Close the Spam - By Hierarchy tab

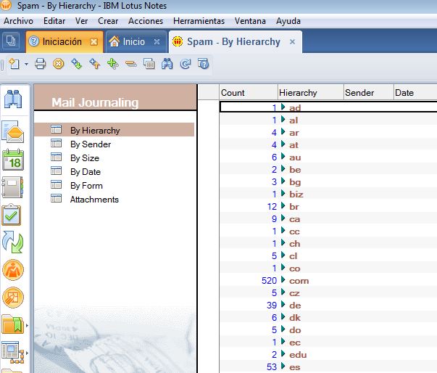(292, 42)
